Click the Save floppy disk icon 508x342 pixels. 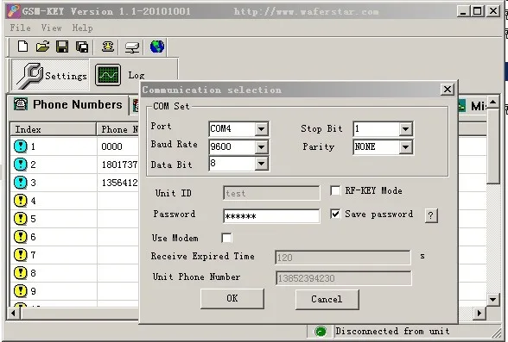click(62, 47)
